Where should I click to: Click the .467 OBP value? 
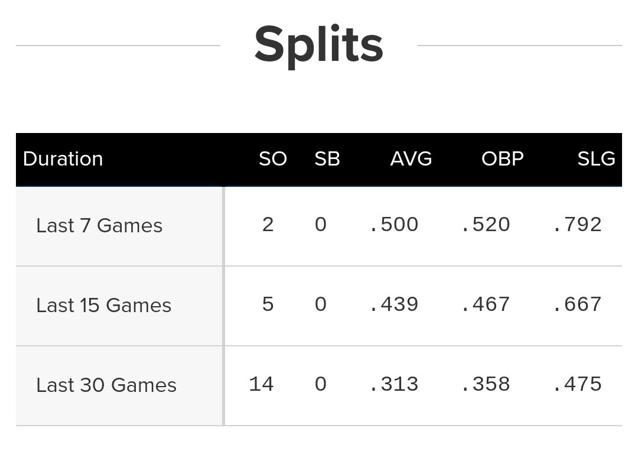485,304
